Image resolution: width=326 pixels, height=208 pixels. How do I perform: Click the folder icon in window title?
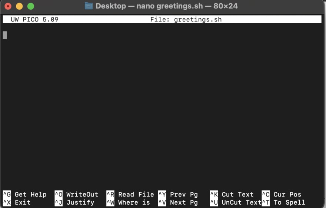coord(89,6)
